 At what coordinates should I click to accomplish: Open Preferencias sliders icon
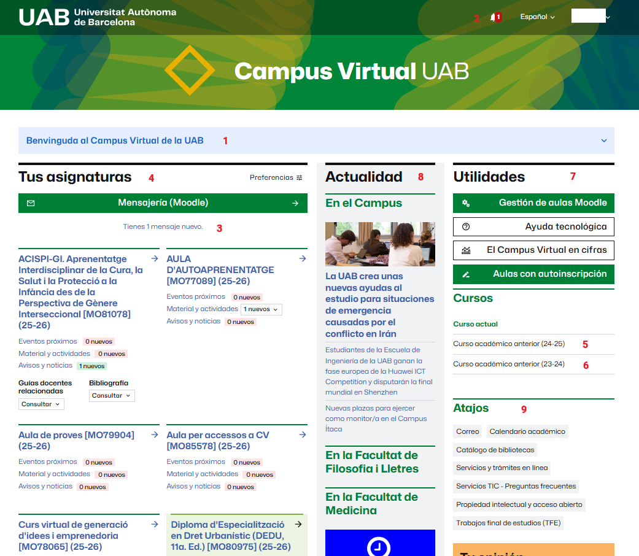pyautogui.click(x=300, y=177)
